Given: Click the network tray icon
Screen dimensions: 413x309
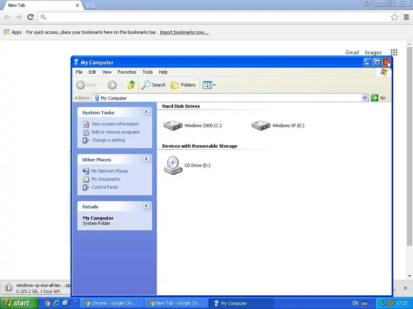Looking at the screenshot, I should tap(383, 303).
